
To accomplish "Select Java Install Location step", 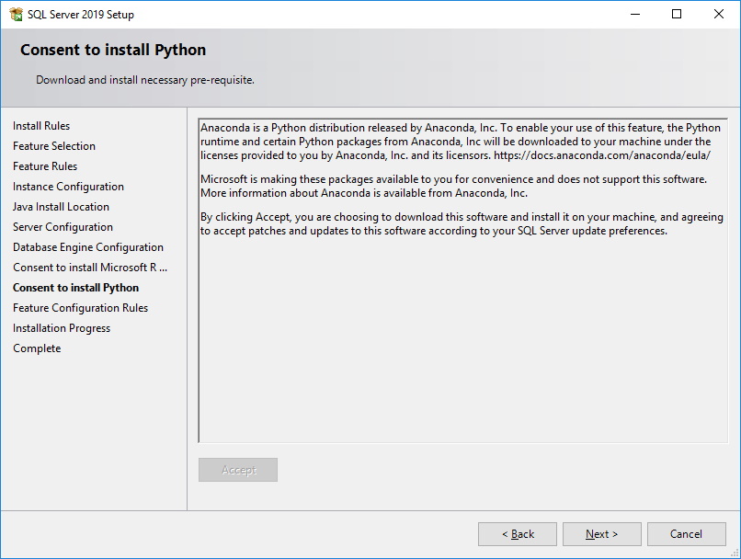I will click(x=61, y=207).
